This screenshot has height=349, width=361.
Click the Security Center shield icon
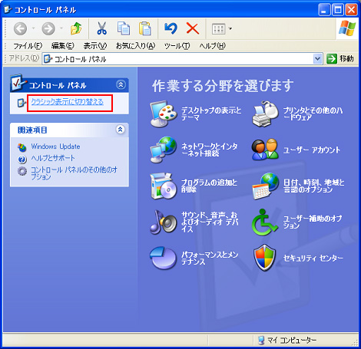tap(264, 258)
